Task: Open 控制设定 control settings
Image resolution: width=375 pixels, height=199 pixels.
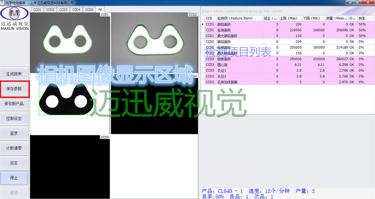Action: pos(14,119)
